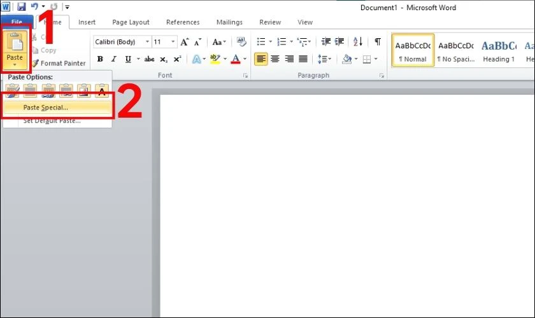Screen dimensions: 535x318
Task: Click the Line Spacing icon
Action: pyautogui.click(x=322, y=59)
